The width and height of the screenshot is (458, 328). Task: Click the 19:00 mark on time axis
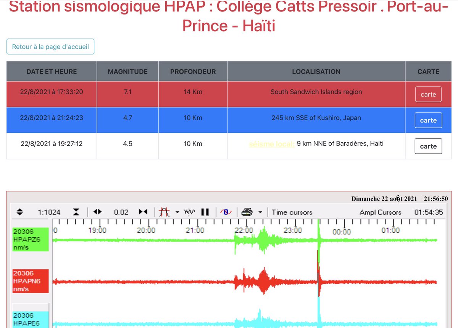pos(97,230)
